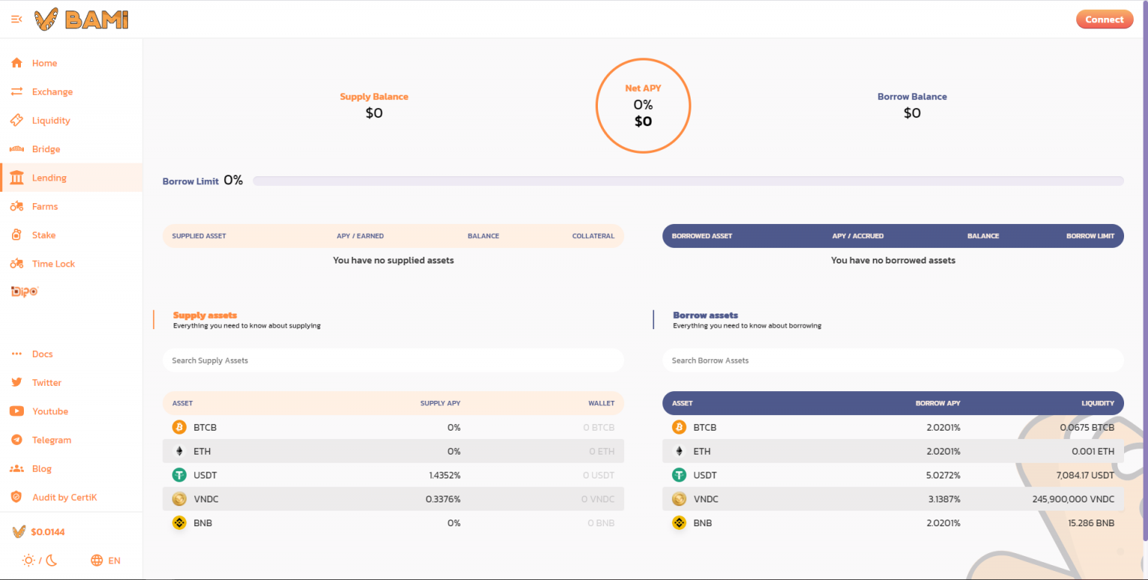Click the 5.0272% borrow APY value
This screenshot has height=580, width=1148.
point(942,475)
